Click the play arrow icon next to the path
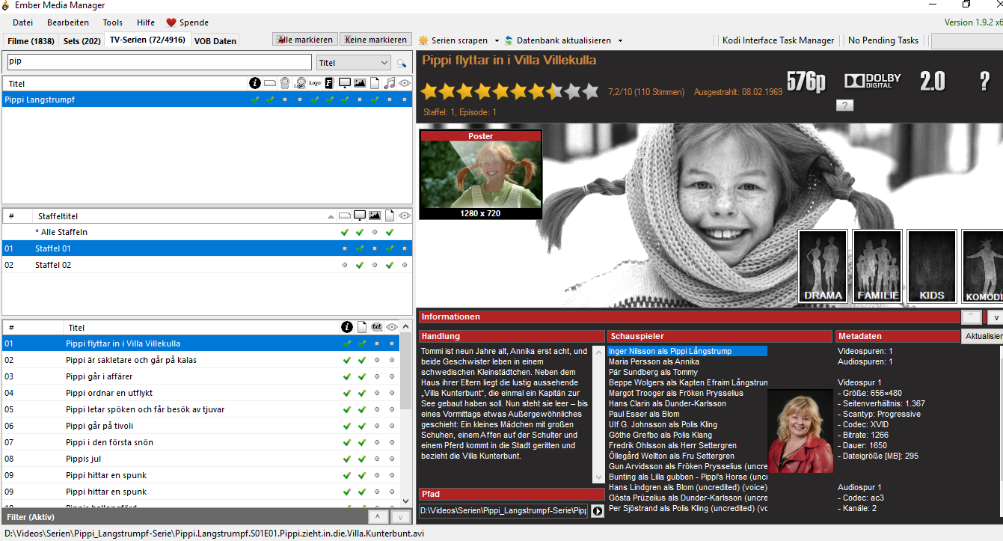Image resolution: width=1003 pixels, height=541 pixels. 597,511
